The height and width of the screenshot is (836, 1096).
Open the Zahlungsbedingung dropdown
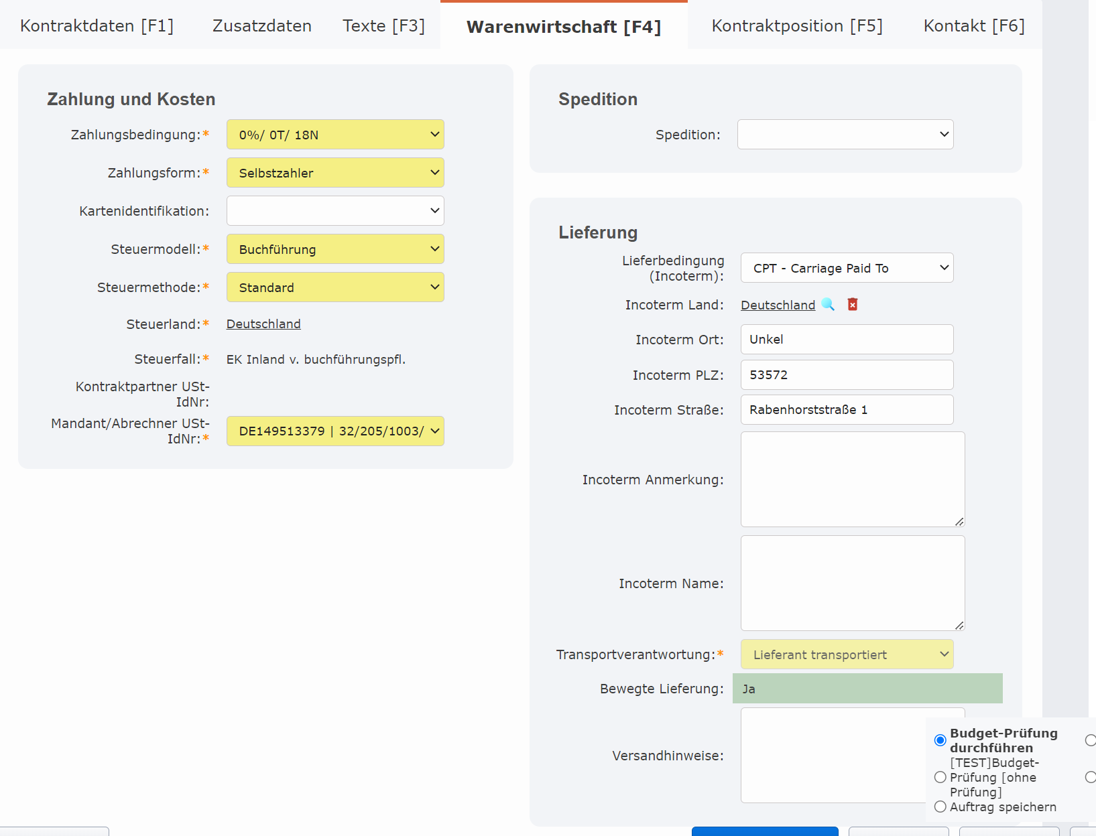coord(335,135)
